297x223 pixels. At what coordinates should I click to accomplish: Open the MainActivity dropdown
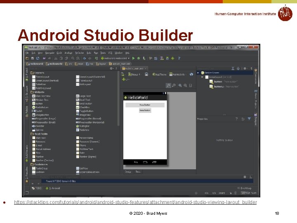[177, 74]
